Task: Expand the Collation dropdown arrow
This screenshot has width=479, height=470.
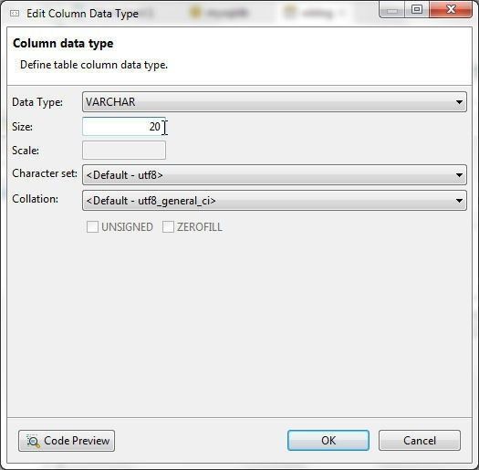Action: [459, 201]
